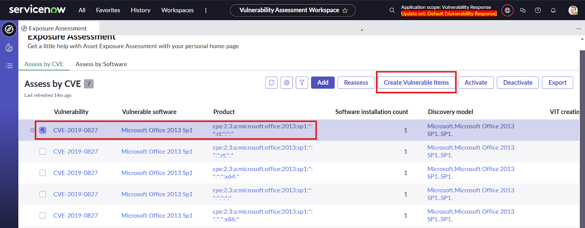Open the History menu
This screenshot has height=228, width=585.
click(x=141, y=10)
